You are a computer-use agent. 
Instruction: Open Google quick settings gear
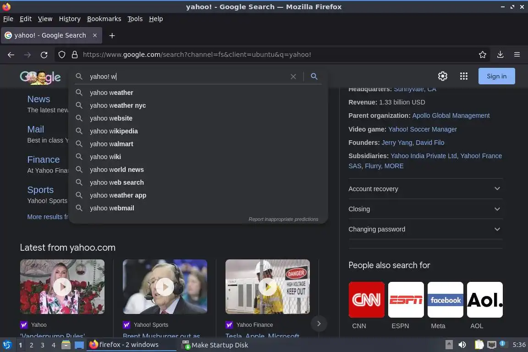443,76
